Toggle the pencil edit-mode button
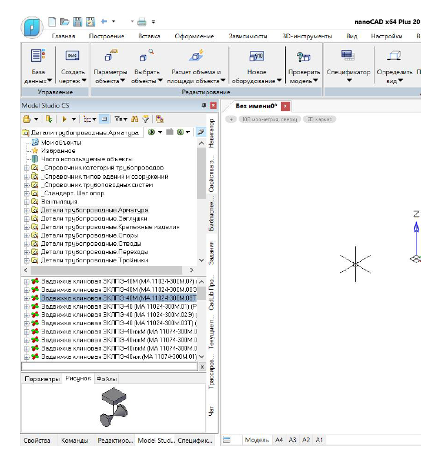The width and height of the screenshot is (435, 464). pos(201,132)
